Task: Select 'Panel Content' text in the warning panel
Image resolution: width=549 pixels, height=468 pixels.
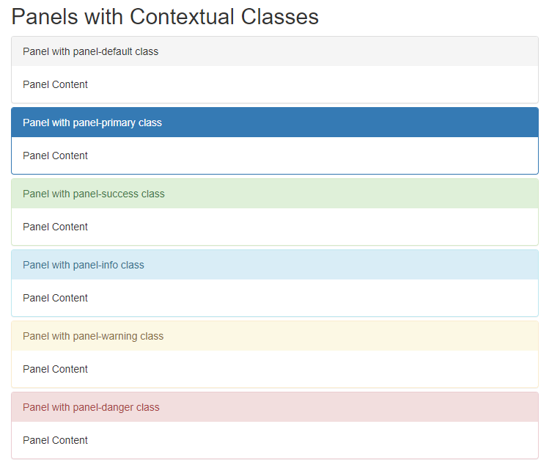Action: (x=55, y=369)
